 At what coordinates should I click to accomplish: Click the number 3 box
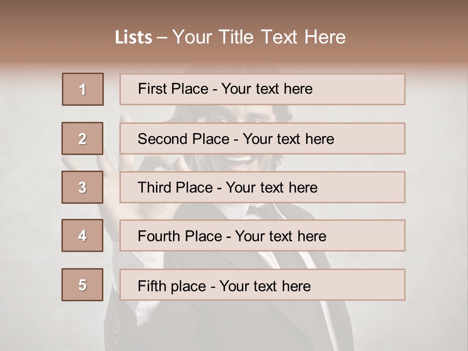(82, 187)
